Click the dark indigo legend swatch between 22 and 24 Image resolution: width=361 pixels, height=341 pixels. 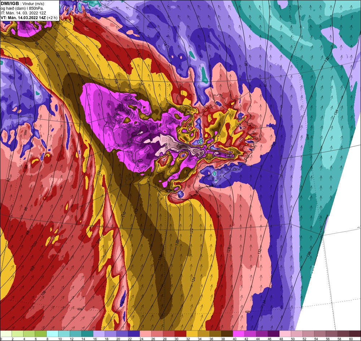134,334
